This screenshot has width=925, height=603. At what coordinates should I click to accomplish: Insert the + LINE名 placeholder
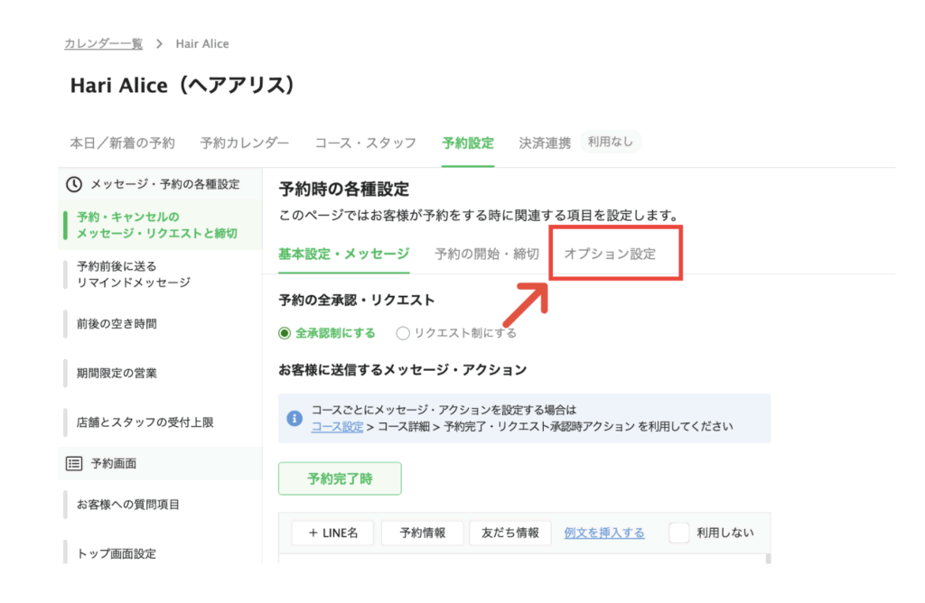[x=332, y=533]
